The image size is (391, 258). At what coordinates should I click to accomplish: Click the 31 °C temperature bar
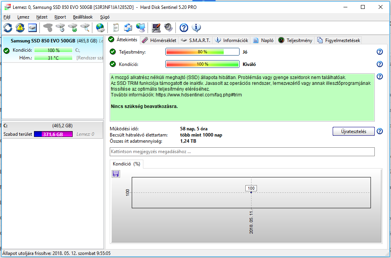point(53,58)
